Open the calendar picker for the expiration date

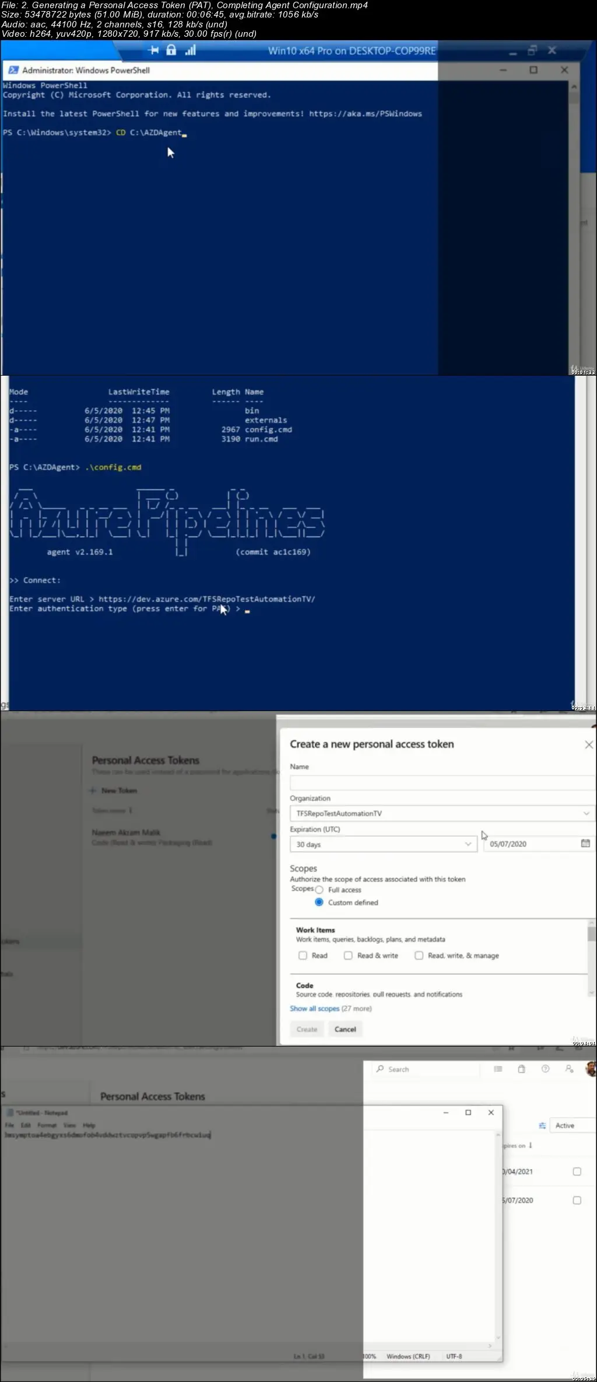click(x=585, y=844)
